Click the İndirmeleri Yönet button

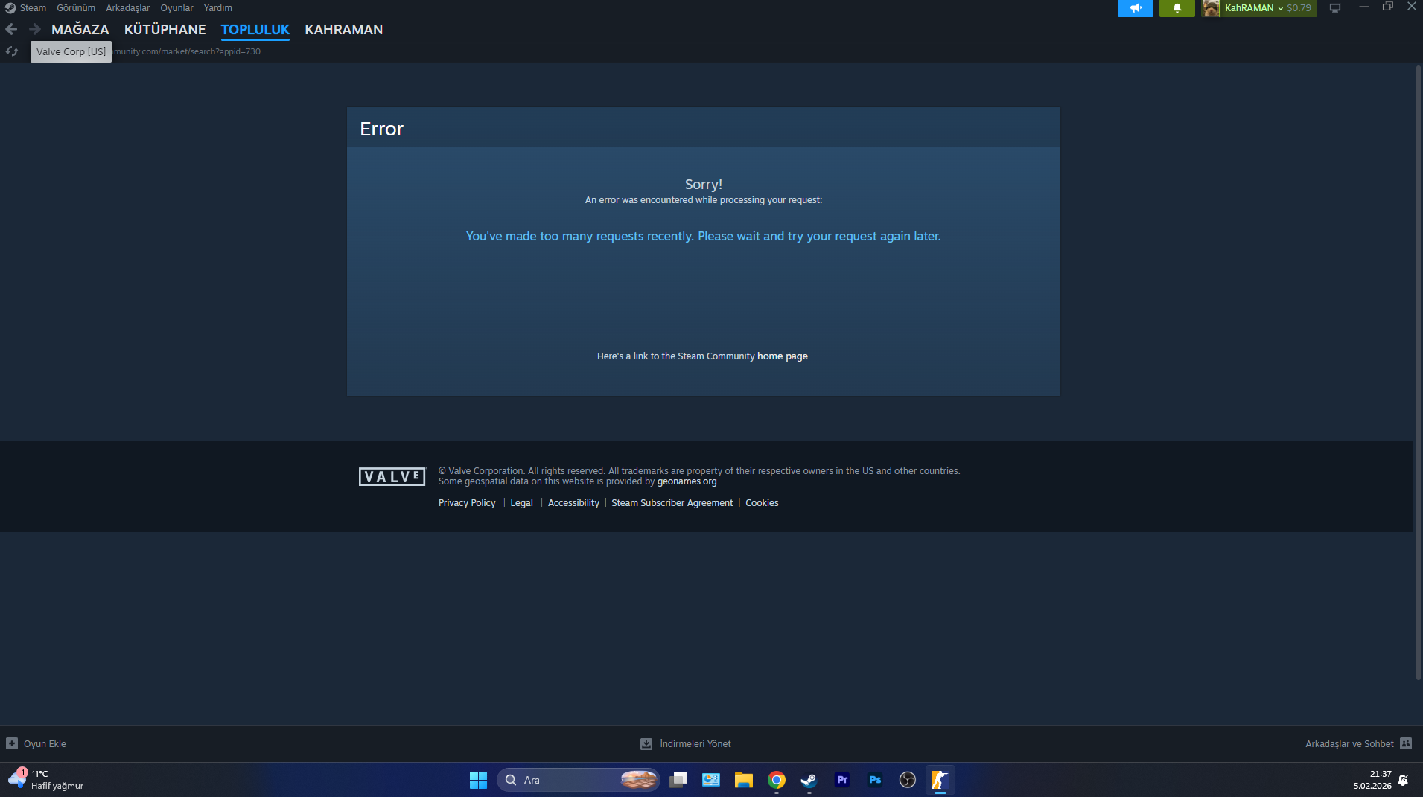[686, 743]
